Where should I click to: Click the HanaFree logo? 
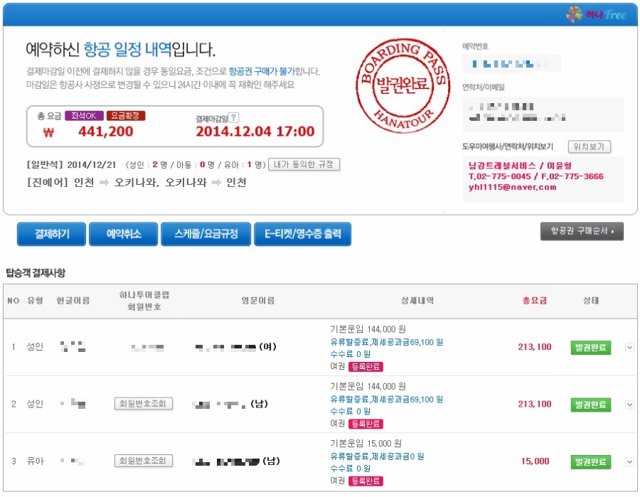pos(596,14)
